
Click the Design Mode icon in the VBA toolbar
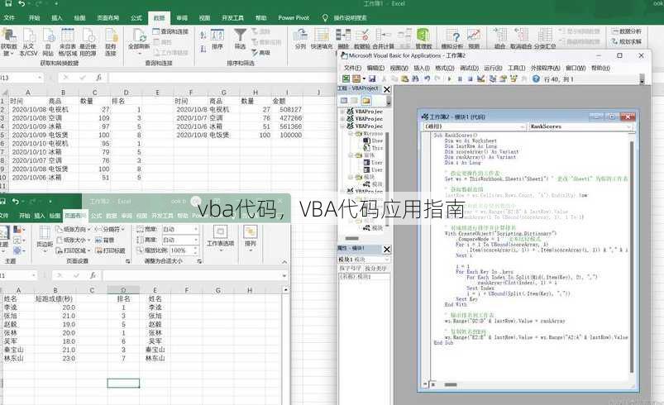480,79
